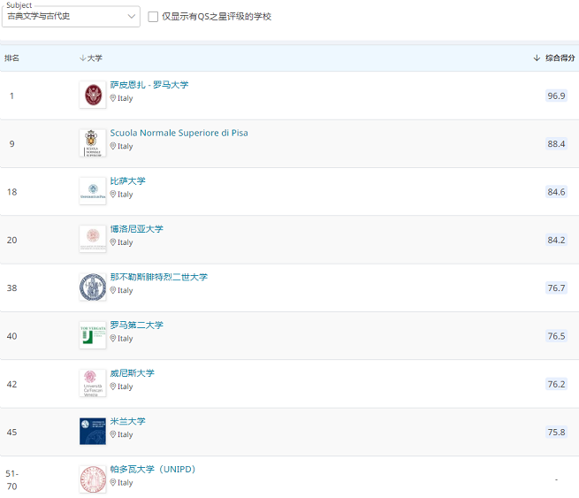Open the 米兰大学 link
Screen dimensions: 579x498
tap(128, 421)
